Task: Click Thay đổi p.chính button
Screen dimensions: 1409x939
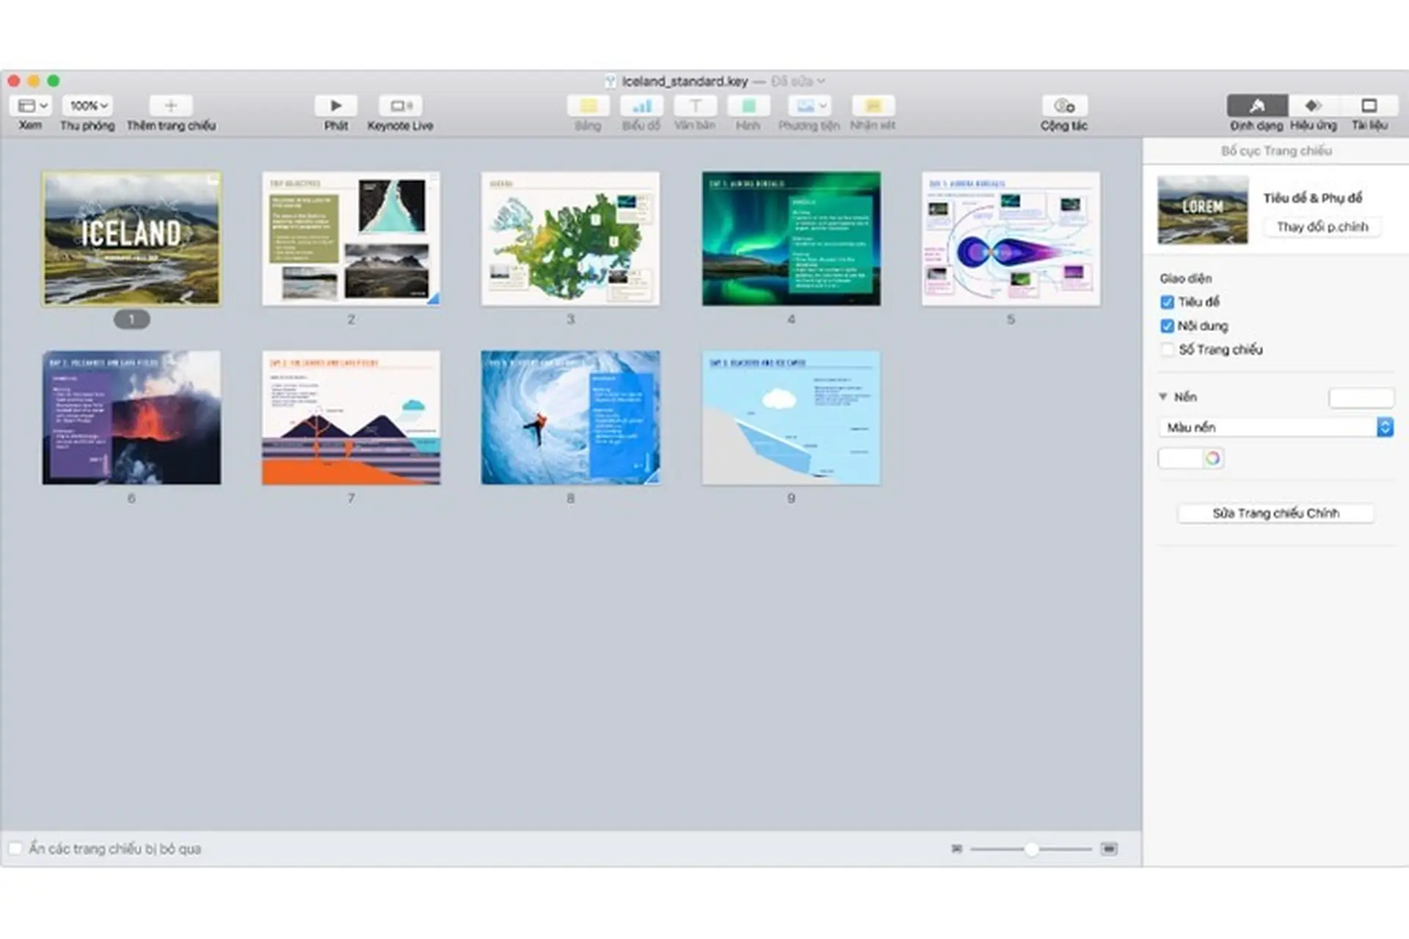Action: pos(1322,227)
